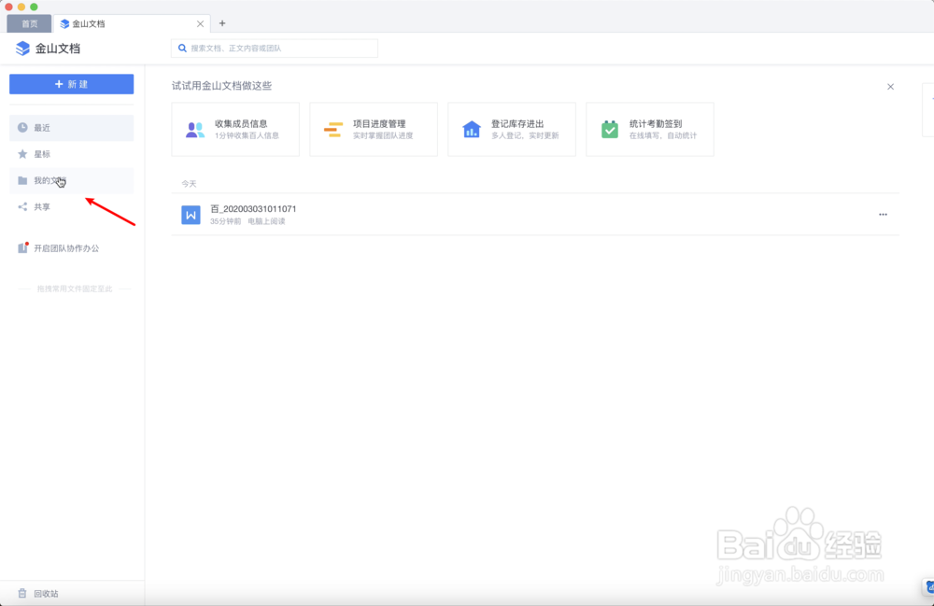Click the people icon on 收集成员信息
Viewport: 934px width, 606px height.
click(195, 130)
